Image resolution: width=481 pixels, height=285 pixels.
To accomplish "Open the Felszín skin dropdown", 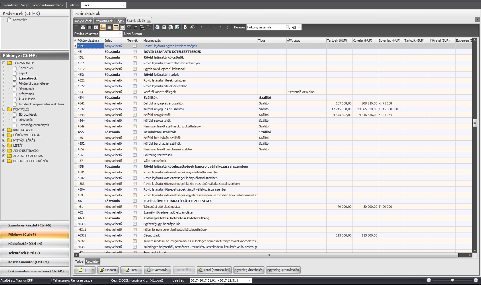I will [x=124, y=5].
